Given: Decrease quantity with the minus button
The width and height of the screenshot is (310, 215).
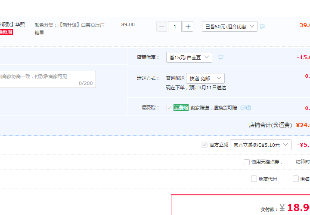Looking at the screenshot, I should 162,27.
